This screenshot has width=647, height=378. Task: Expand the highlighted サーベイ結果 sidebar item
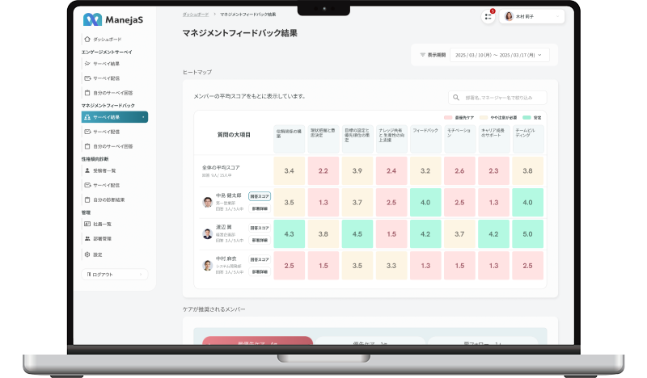(115, 117)
